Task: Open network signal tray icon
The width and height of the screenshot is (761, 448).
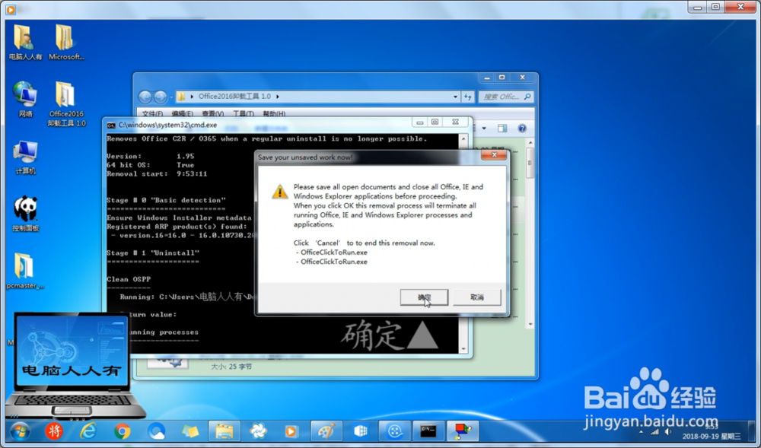Action: [x=654, y=432]
